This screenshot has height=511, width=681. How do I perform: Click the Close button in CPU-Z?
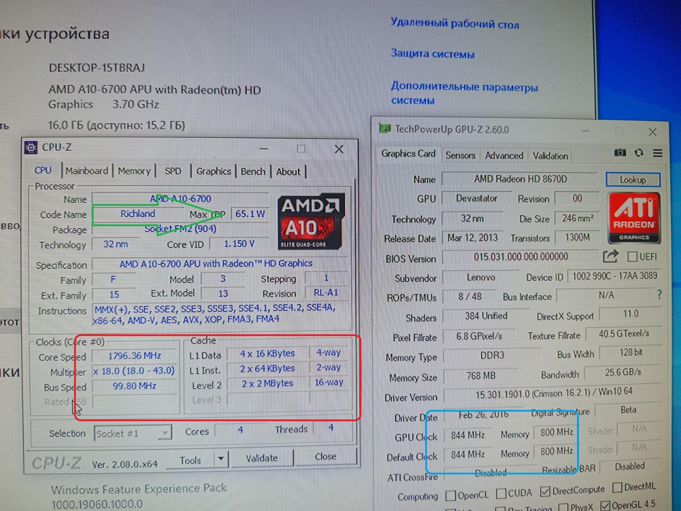click(326, 456)
